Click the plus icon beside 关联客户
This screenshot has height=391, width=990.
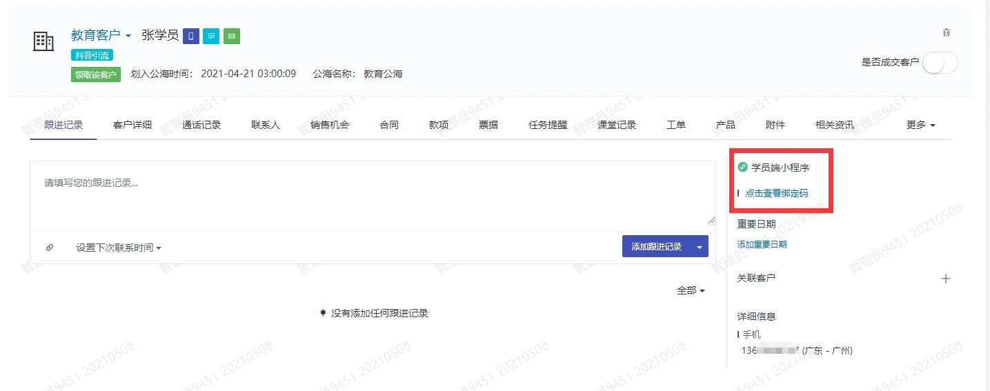(x=946, y=279)
